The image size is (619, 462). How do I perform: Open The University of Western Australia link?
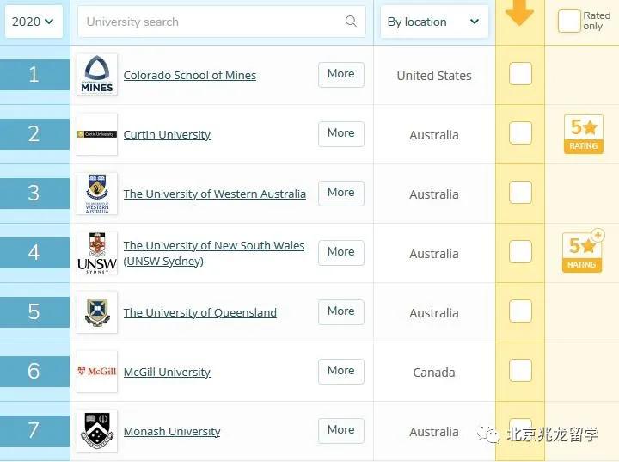click(x=214, y=194)
